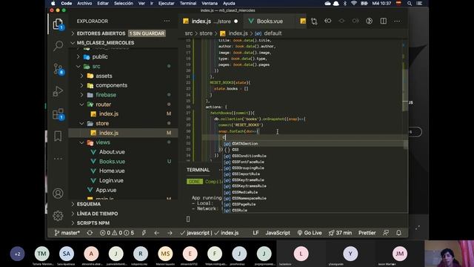The width and height of the screenshot is (474, 267).
Task: Show additional activity bar views ellipsis
Action: [x=58, y=158]
